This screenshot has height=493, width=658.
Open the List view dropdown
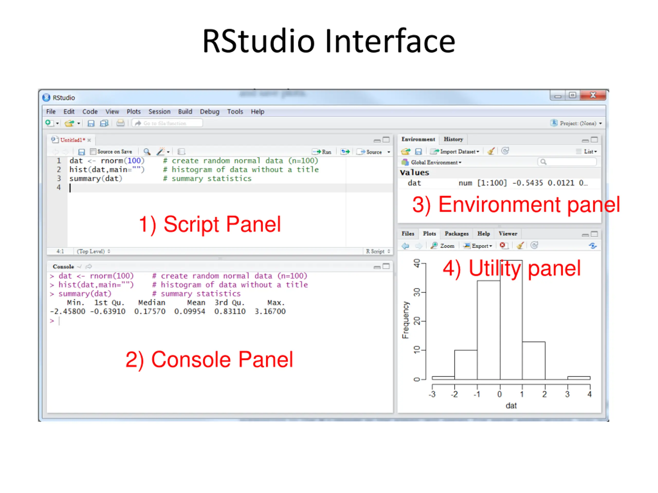coord(586,151)
